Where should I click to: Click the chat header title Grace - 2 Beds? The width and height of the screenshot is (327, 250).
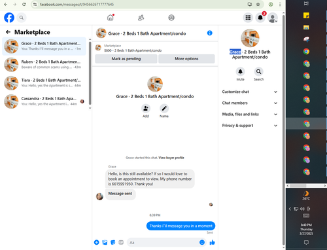coord(147,33)
